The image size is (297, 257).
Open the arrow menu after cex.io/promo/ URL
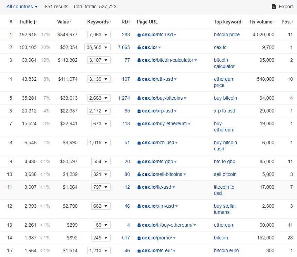(x=174, y=238)
